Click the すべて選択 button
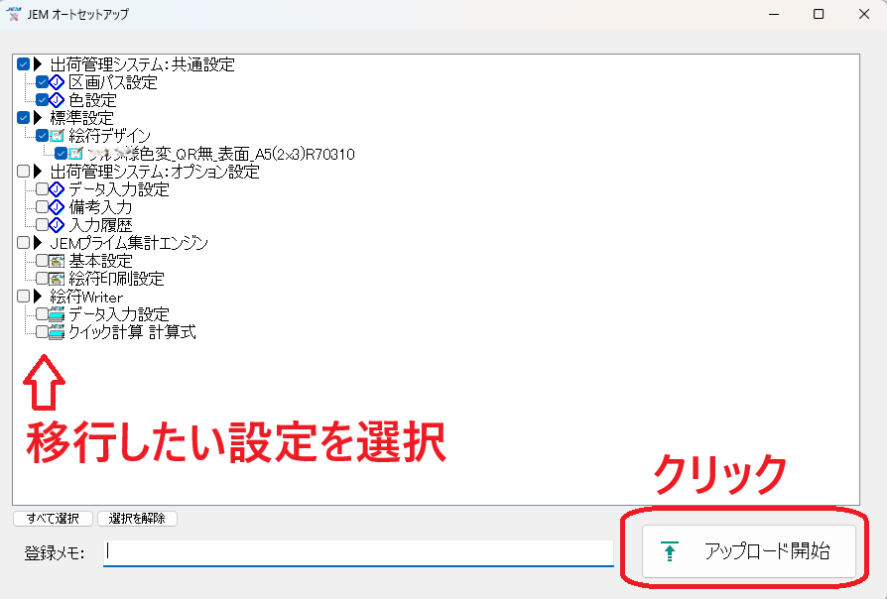Screen dimensions: 887x599 pos(53,519)
